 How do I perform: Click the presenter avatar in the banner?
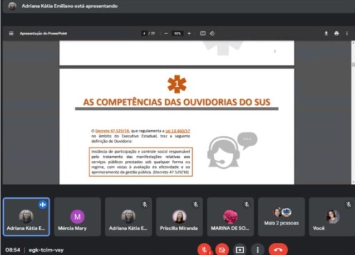coord(12,6)
